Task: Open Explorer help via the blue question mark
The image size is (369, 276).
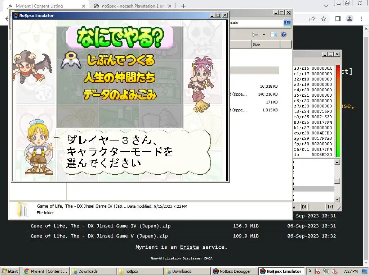Action: tap(284, 34)
